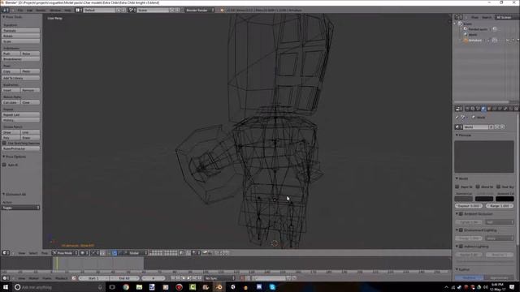Viewport: 520px width, 292px height.
Task: Open the outliner editor type icon
Action: pos(458,17)
